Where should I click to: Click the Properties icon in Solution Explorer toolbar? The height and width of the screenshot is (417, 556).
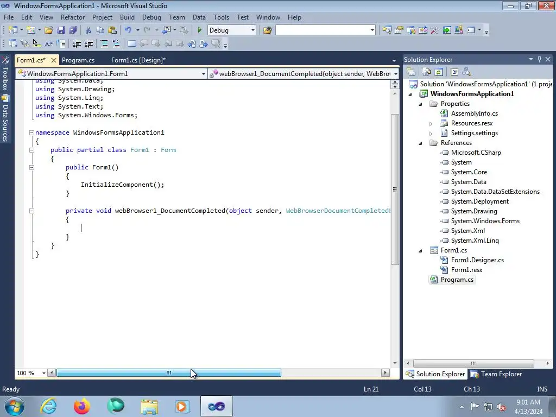(x=411, y=72)
